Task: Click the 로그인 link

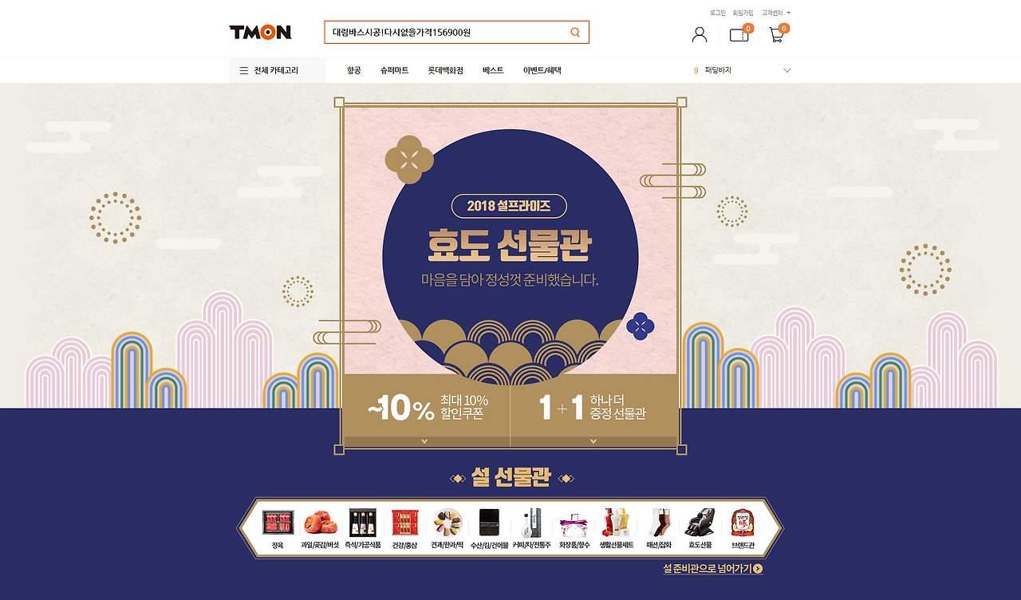Action: (x=718, y=13)
